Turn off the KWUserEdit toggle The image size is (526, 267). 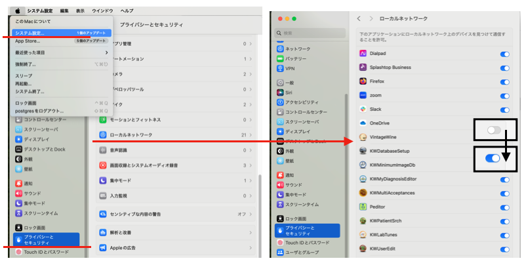tap(504, 249)
